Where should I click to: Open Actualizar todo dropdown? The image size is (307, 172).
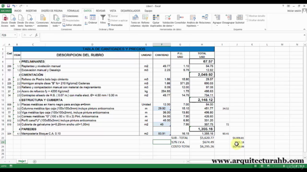[x=56, y=21]
